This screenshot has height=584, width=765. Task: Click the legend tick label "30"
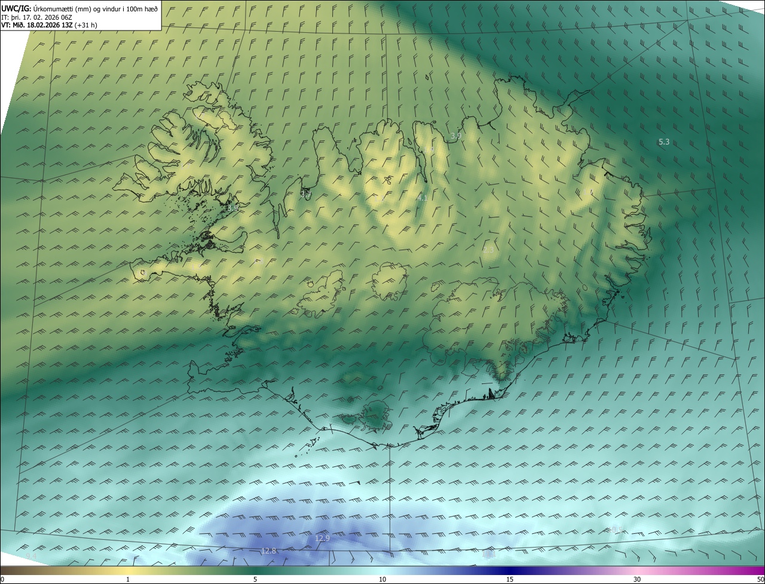coord(637,579)
